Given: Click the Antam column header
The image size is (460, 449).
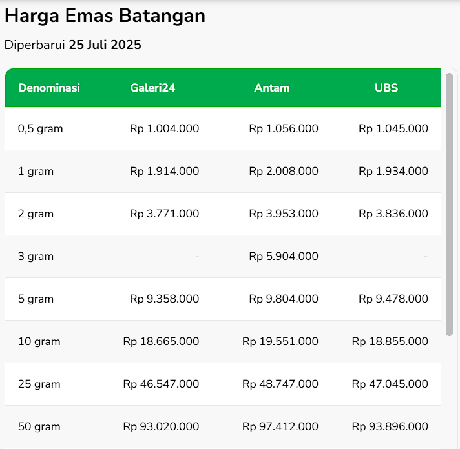Looking at the screenshot, I should [272, 88].
